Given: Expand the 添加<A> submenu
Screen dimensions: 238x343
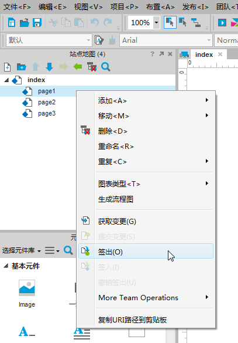Looking at the screenshot, I should (146, 101).
